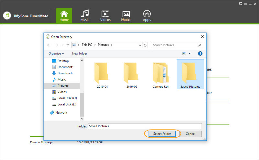
Task: Open the feedback speech bubble icon
Action: pyautogui.click(x=241, y=4)
